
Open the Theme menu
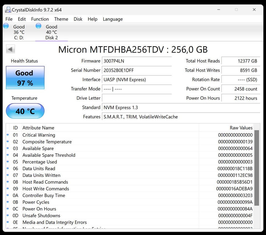tap(61, 19)
